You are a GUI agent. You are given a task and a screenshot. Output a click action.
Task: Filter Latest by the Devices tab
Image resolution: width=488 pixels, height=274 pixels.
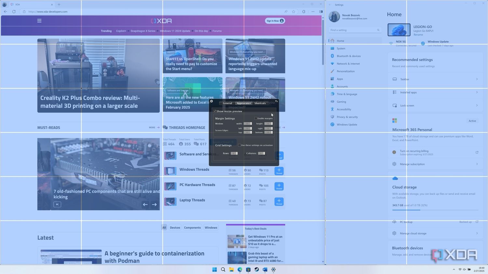click(x=175, y=228)
